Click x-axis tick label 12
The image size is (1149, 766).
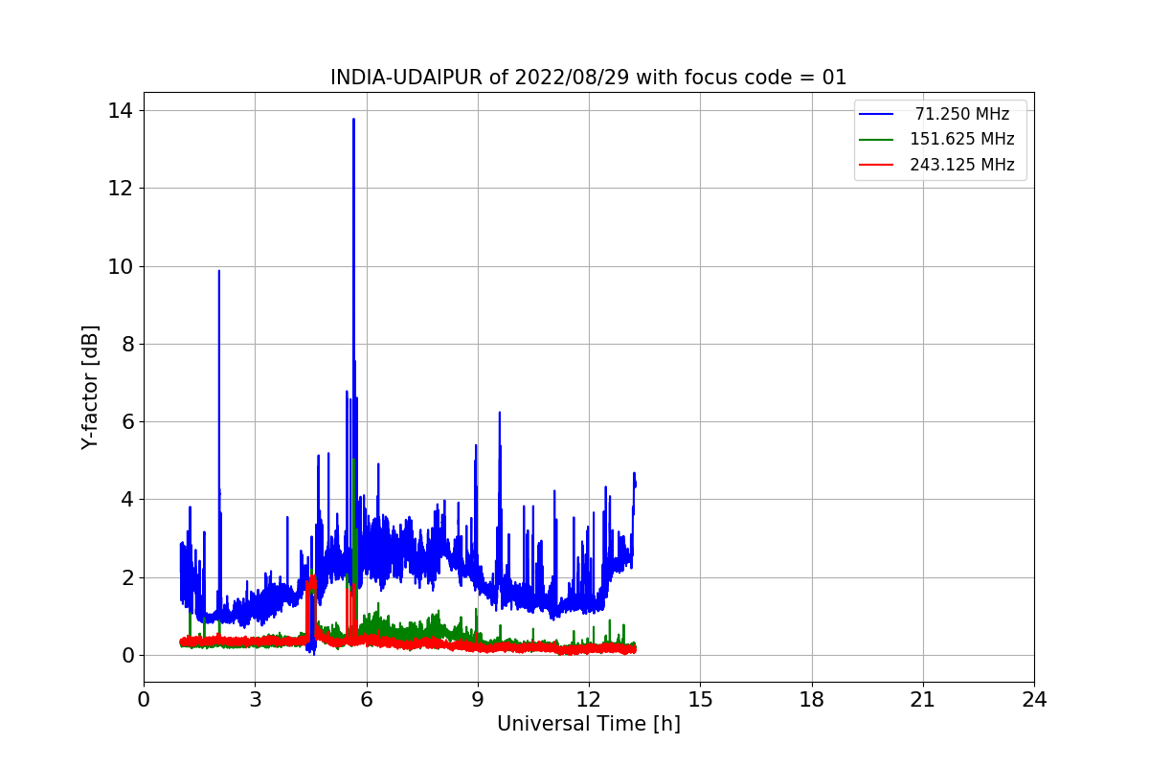pyautogui.click(x=589, y=700)
